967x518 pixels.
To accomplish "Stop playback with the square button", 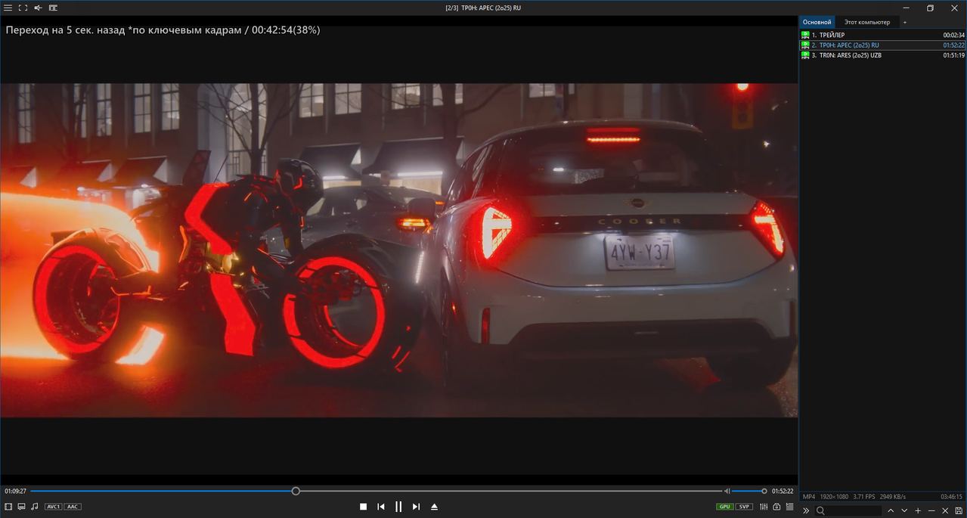I will point(363,507).
